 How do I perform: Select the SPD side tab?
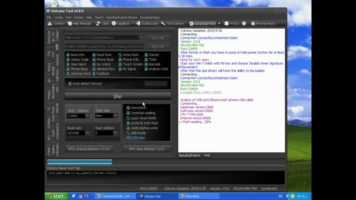click(x=57, y=89)
